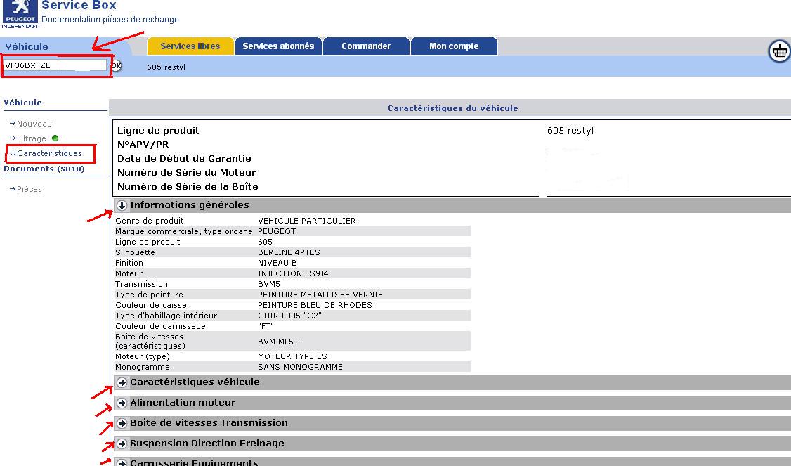This screenshot has height=466, width=791.
Task: Open the Services abonnés tab
Action: (278, 46)
